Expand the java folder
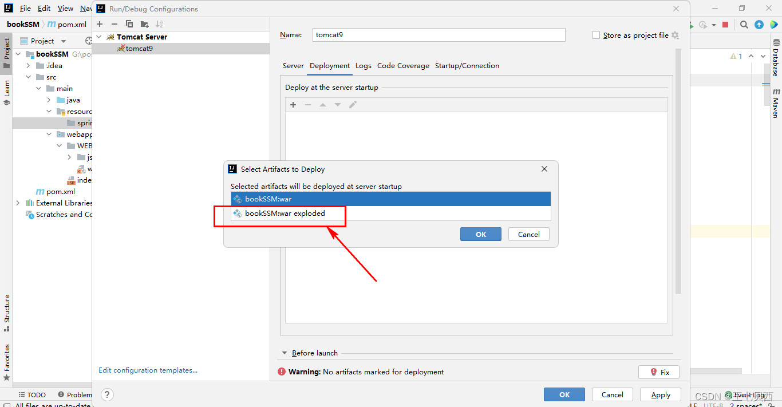 coord(49,100)
